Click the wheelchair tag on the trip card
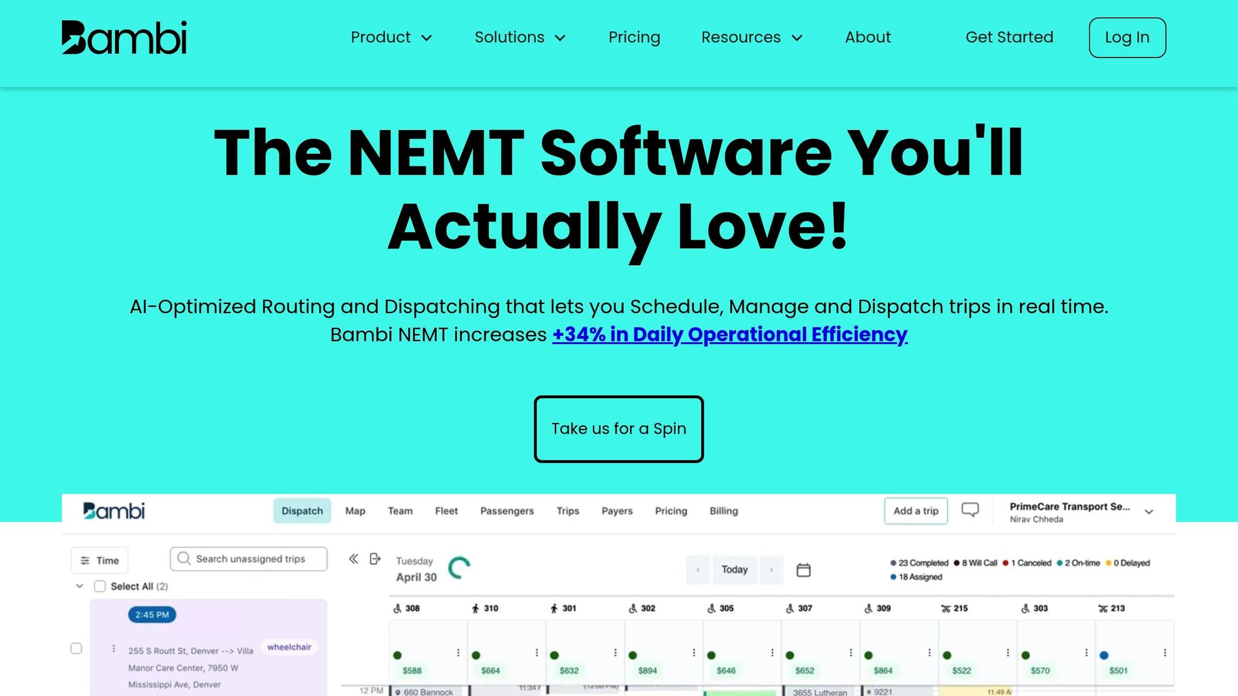This screenshot has width=1238, height=696. coord(289,647)
